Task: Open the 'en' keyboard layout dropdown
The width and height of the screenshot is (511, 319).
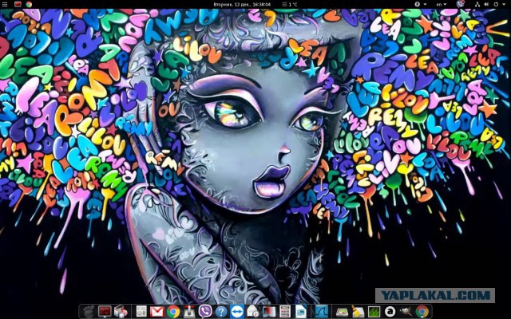Action: pos(442,5)
